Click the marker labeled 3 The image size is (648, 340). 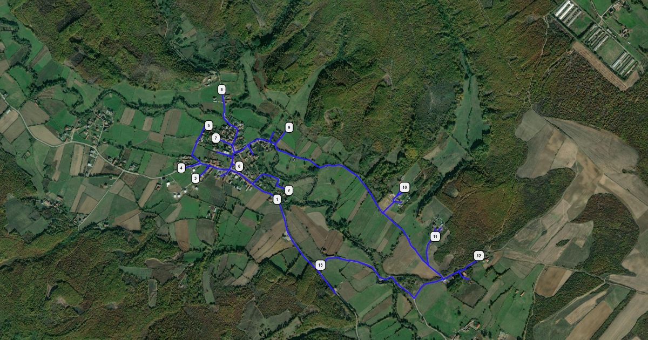click(x=195, y=178)
